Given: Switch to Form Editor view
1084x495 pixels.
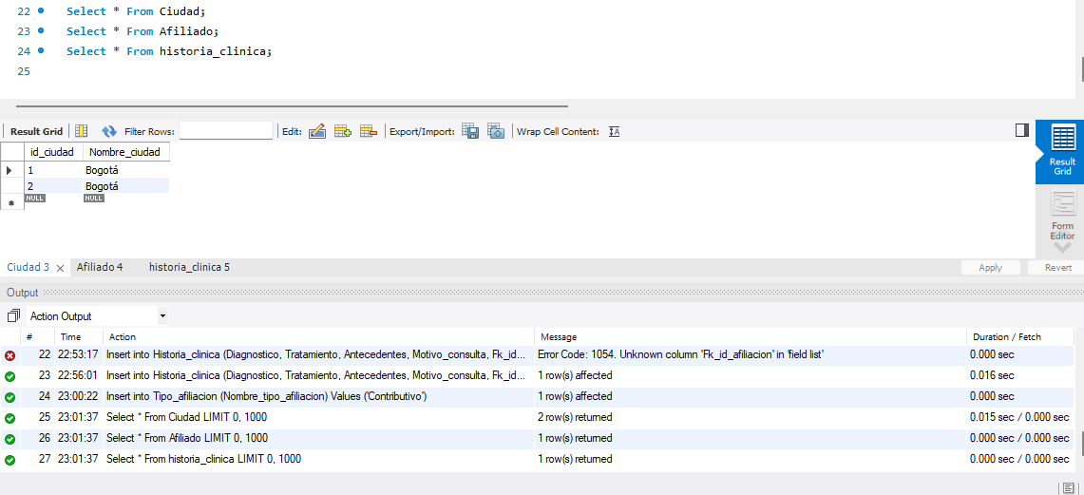Looking at the screenshot, I should (1061, 216).
